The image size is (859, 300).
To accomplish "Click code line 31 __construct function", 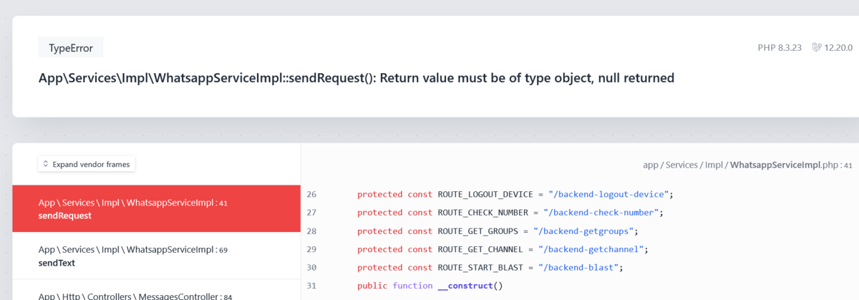I will [430, 286].
